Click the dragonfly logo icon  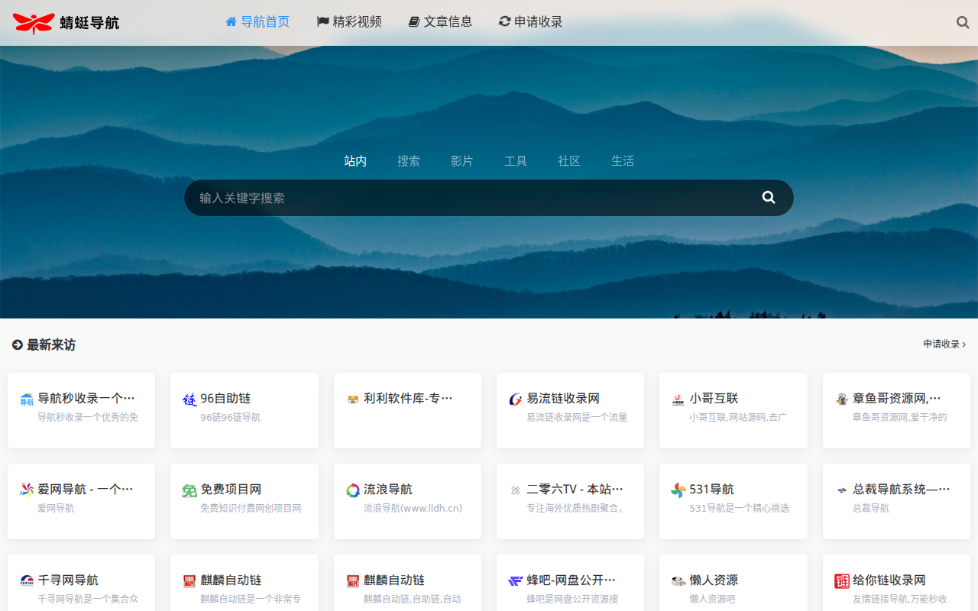(x=34, y=23)
